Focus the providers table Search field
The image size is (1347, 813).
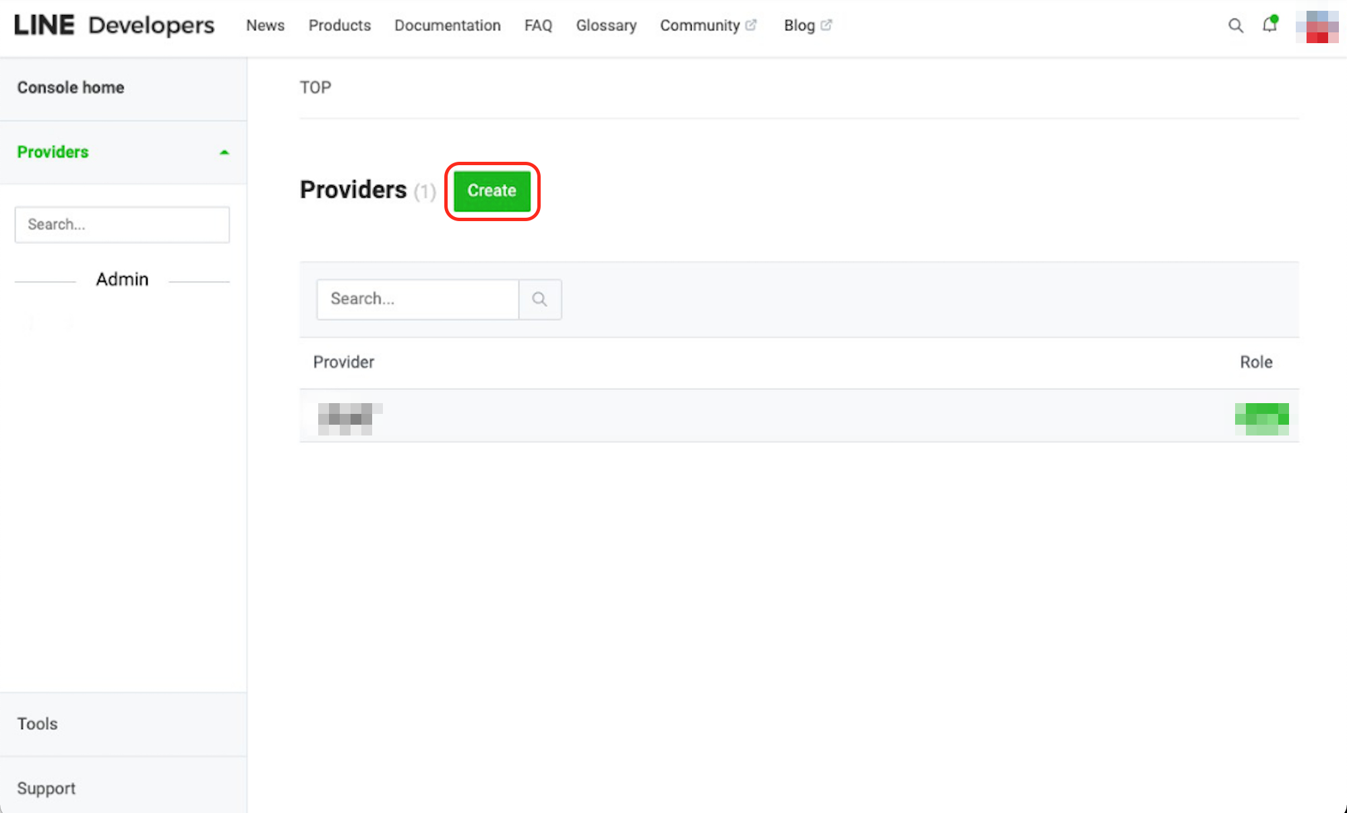tap(418, 299)
